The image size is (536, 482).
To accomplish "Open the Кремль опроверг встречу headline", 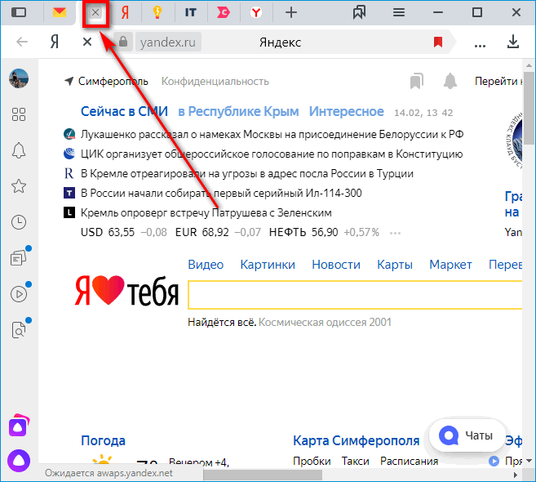I will (x=206, y=213).
